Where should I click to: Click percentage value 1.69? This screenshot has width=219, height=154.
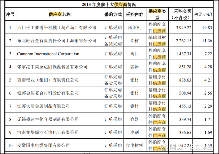(x=208, y=133)
